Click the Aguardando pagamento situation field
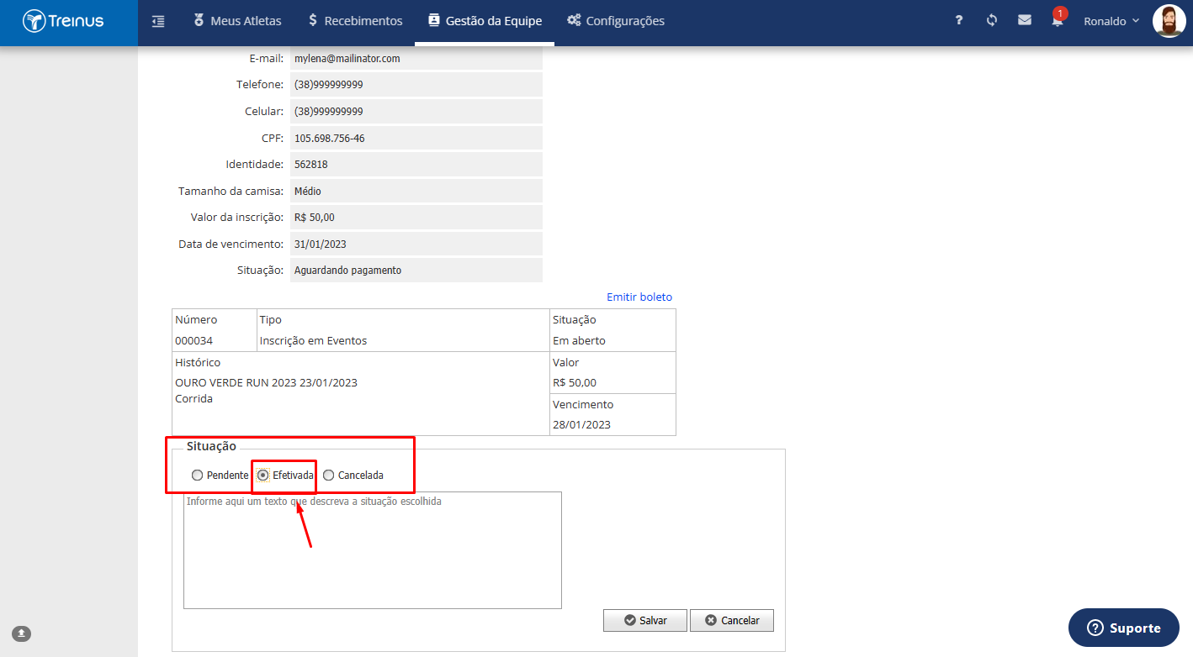 tap(416, 270)
